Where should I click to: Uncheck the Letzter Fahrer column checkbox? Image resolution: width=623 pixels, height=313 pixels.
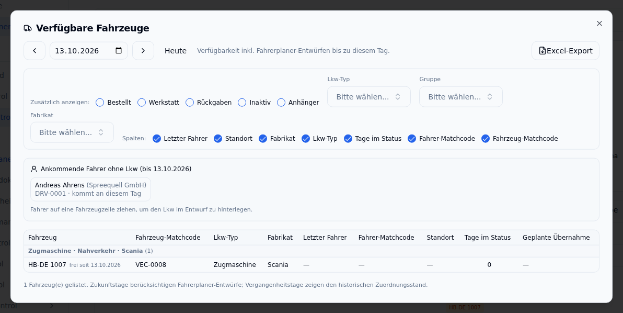(x=157, y=138)
